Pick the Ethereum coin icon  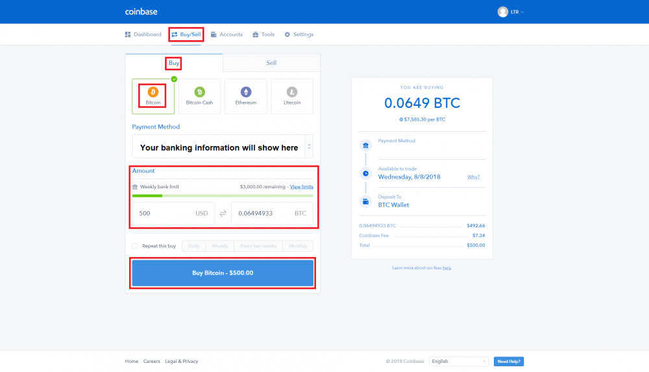[x=246, y=92]
